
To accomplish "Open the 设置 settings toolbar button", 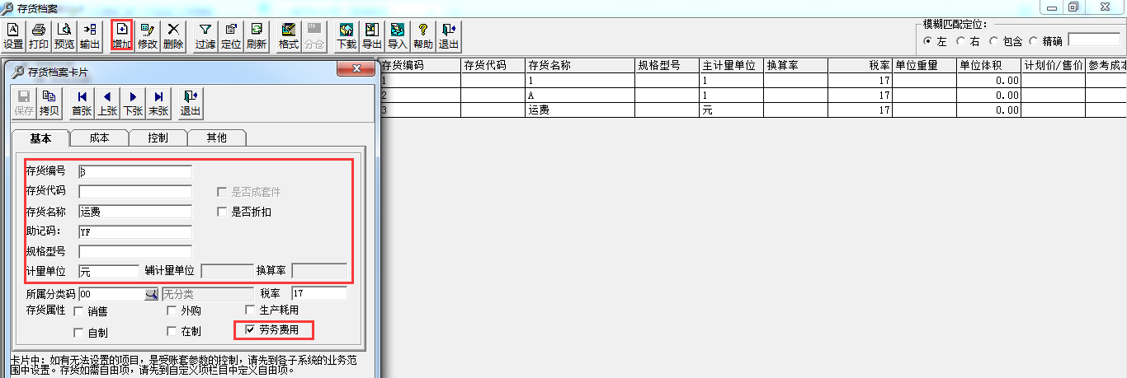I will point(13,36).
